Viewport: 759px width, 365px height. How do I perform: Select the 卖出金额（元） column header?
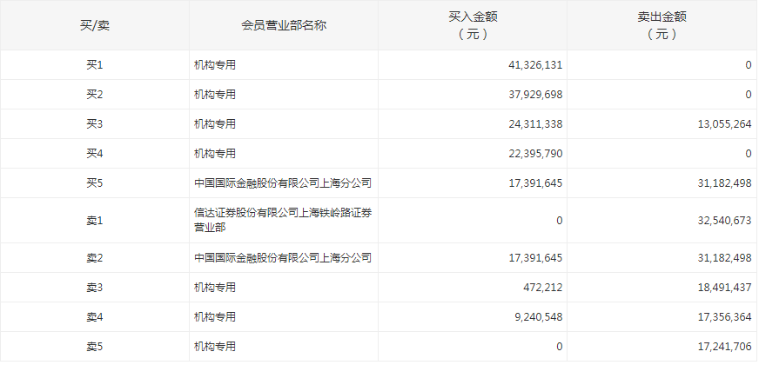[x=662, y=25]
